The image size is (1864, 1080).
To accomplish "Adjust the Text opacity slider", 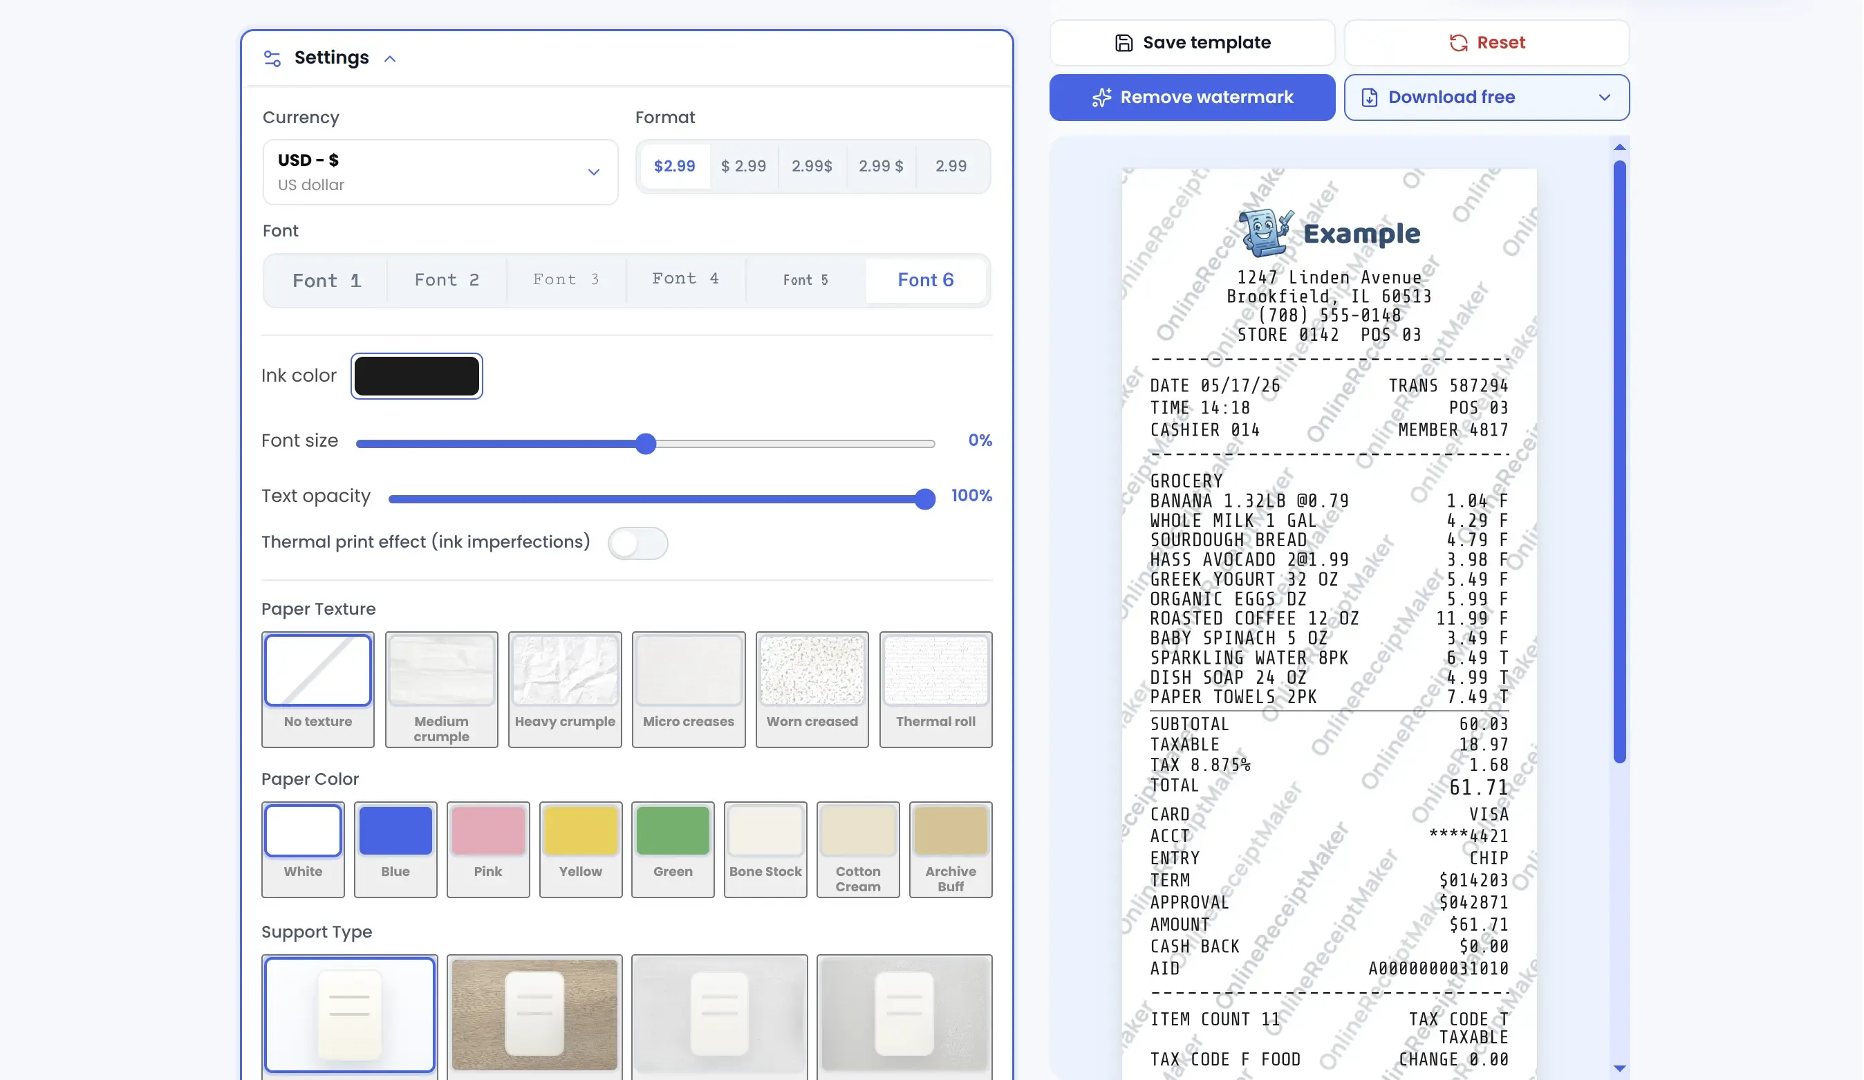I will point(661,499).
